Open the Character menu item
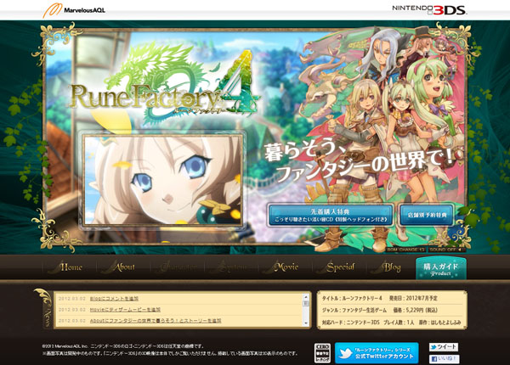Image resolution: width=510 pixels, height=365 pixels. 178,267
